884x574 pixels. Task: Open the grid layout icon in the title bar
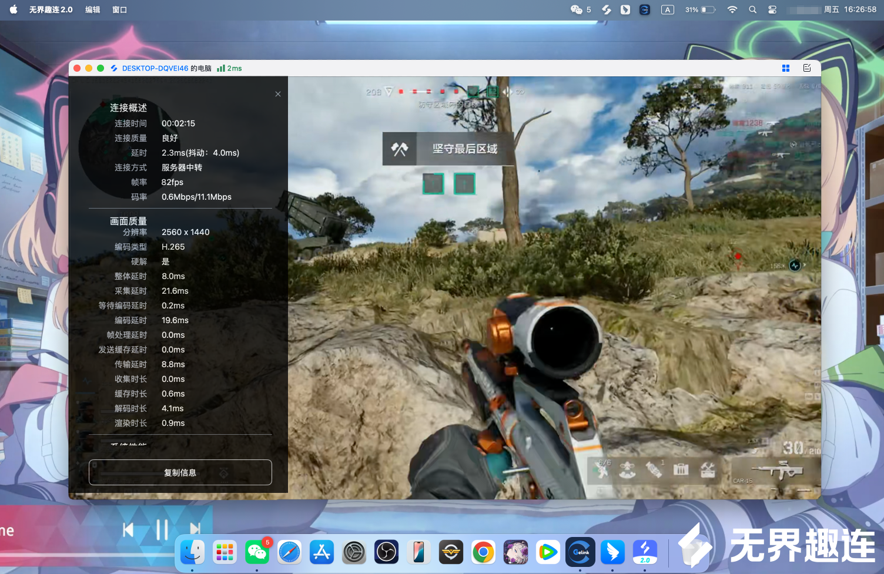pyautogui.click(x=786, y=68)
